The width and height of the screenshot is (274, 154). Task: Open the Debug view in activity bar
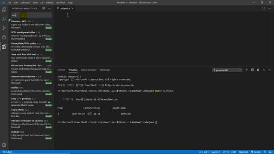(4, 37)
